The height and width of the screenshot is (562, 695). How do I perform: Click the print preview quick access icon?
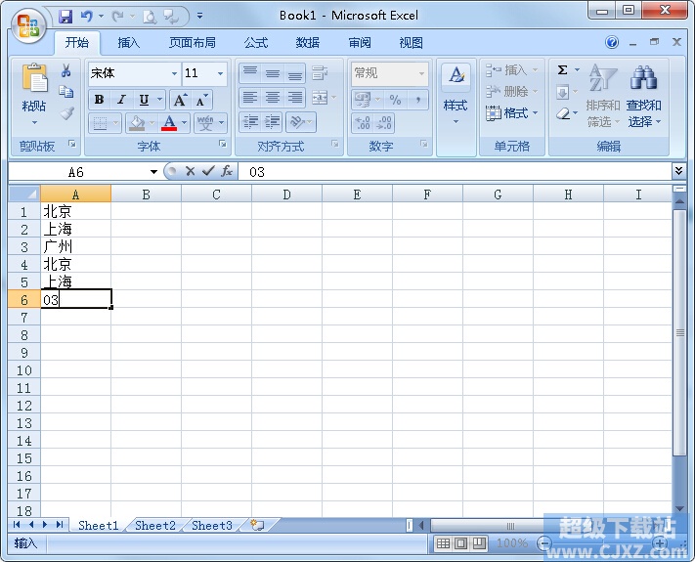pyautogui.click(x=150, y=17)
